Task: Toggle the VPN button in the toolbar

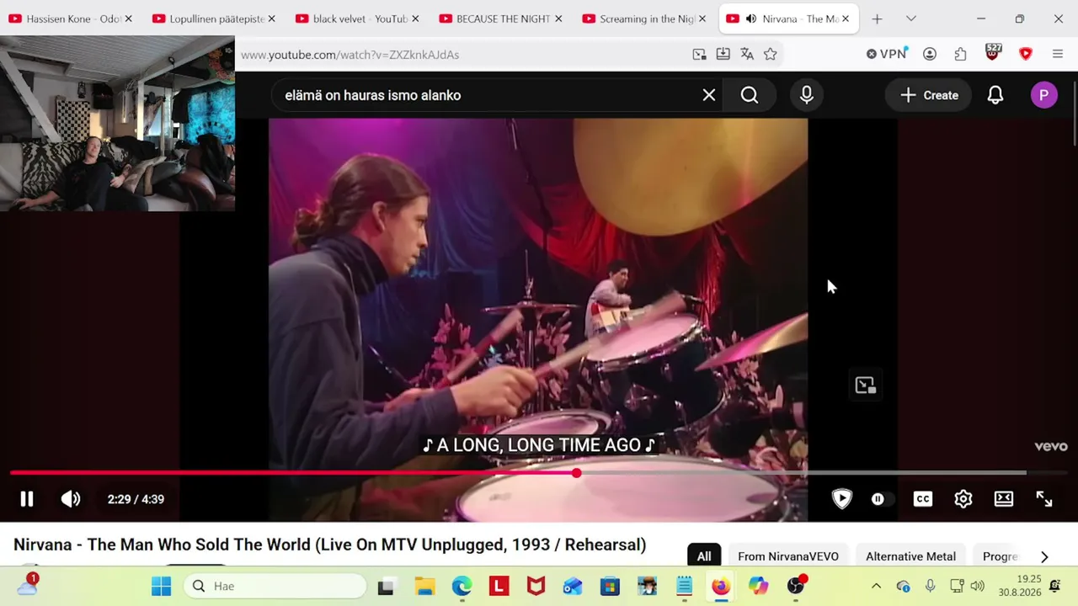Action: coord(886,54)
